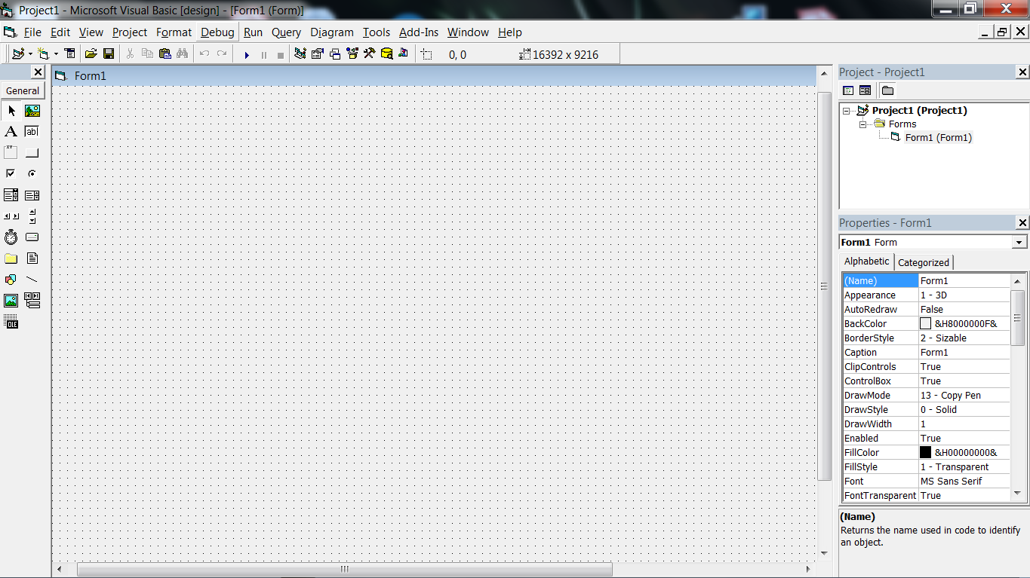Viewport: 1030px width, 578px height.
Task: Select the PictureBox tool
Action: click(x=32, y=111)
